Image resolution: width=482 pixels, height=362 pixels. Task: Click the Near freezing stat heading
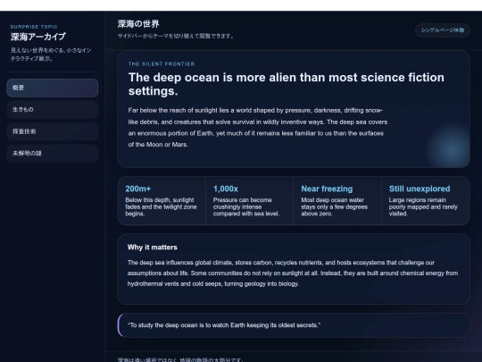pyautogui.click(x=327, y=189)
